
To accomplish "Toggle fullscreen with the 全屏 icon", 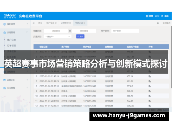I will 147,16.
